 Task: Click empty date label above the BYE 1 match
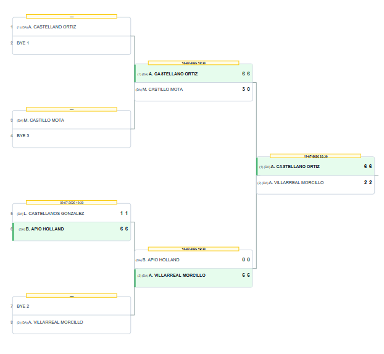click(72, 17)
